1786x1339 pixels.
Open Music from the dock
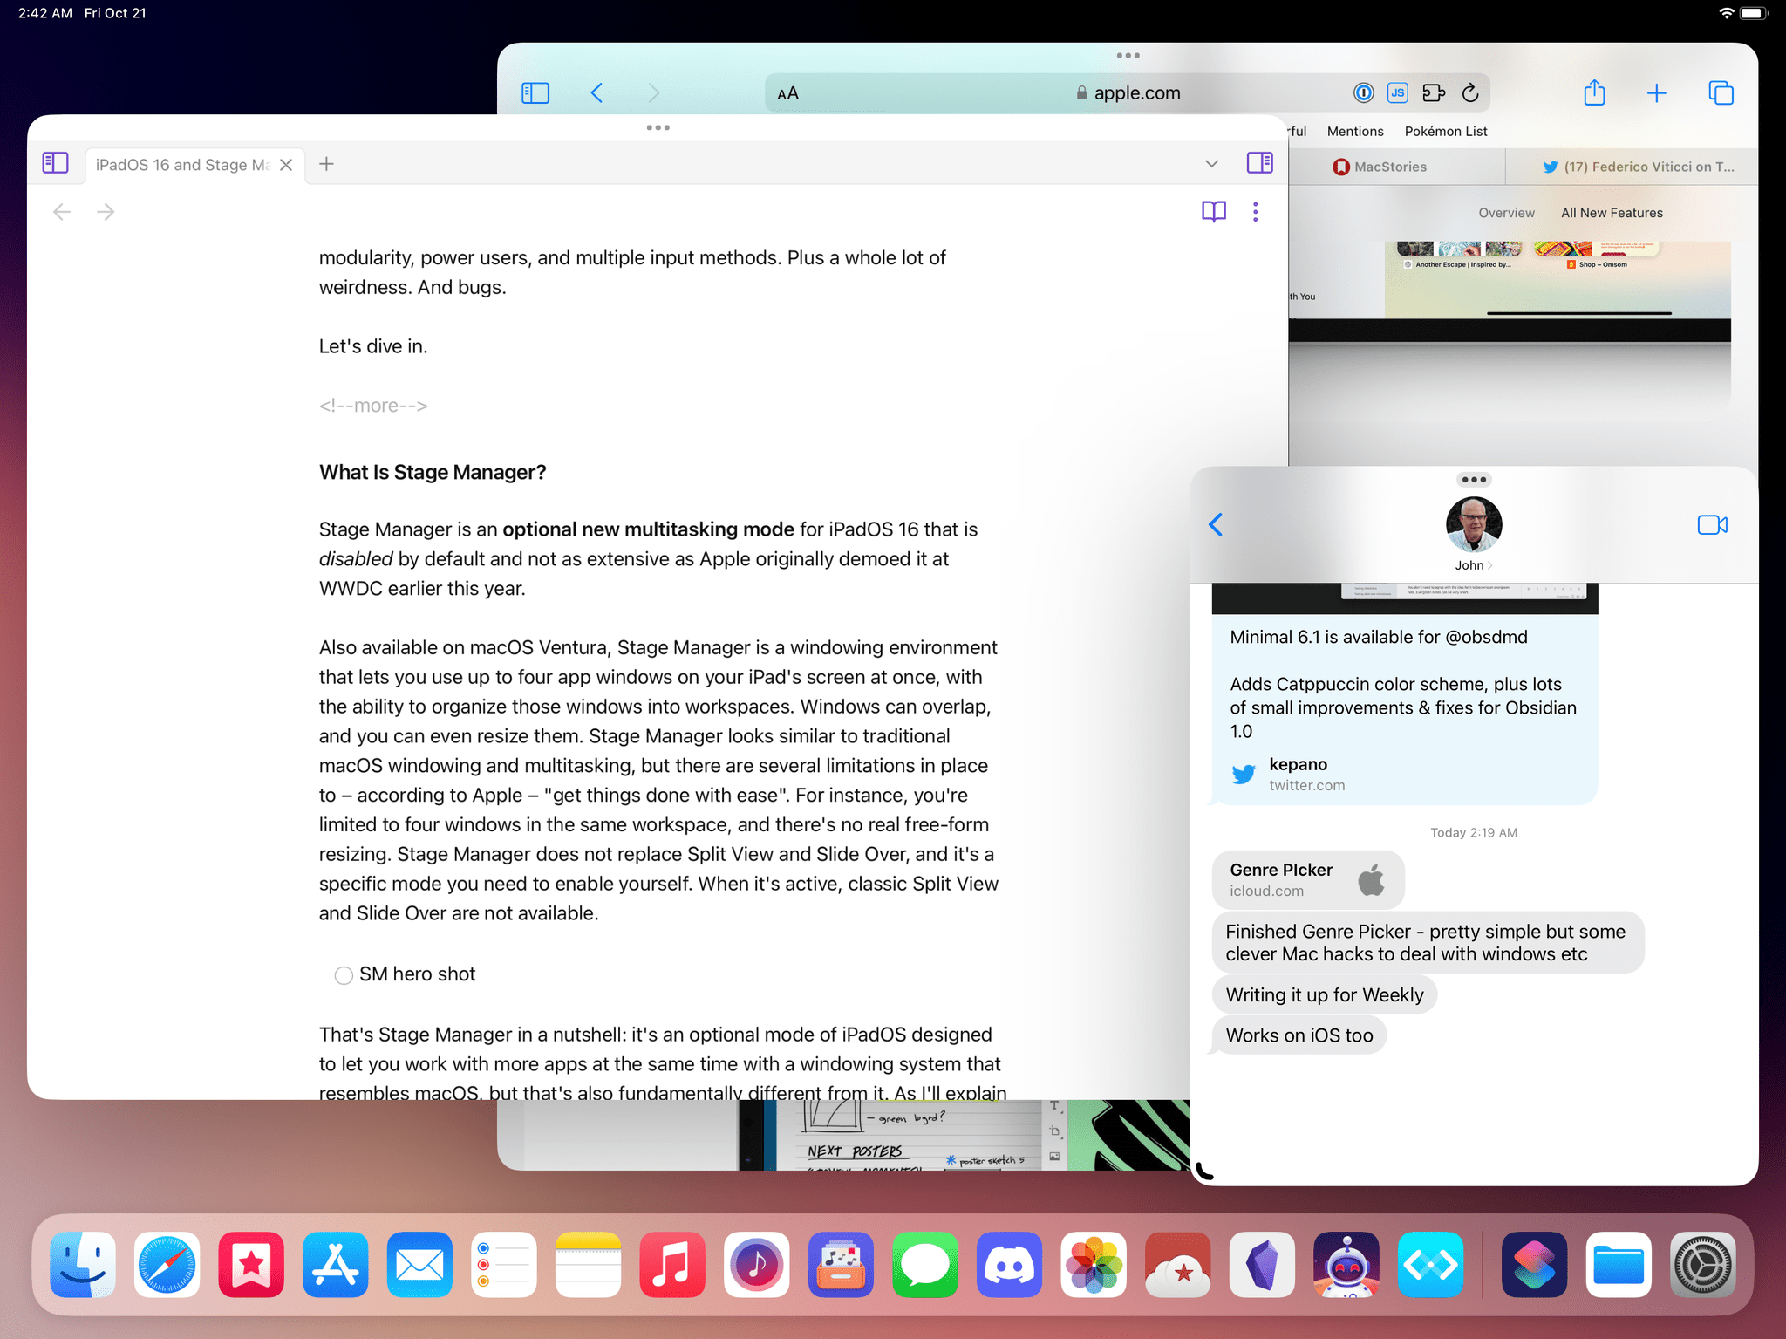(672, 1265)
